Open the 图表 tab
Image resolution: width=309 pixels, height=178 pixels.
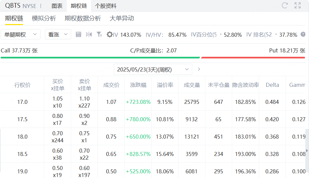[57, 6]
